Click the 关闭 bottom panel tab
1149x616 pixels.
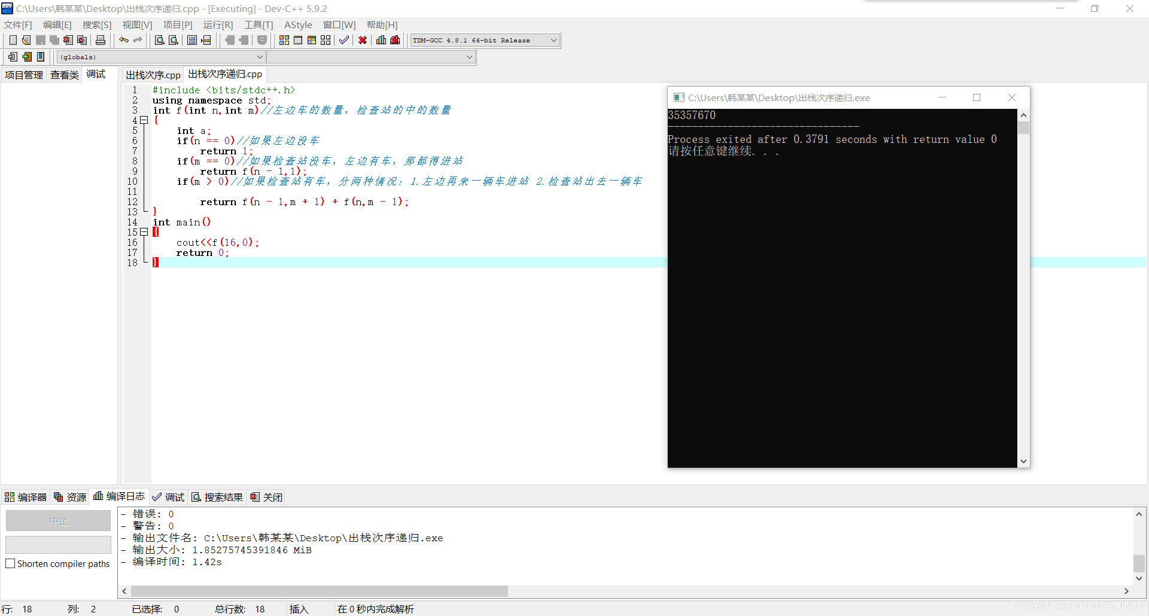(x=266, y=497)
